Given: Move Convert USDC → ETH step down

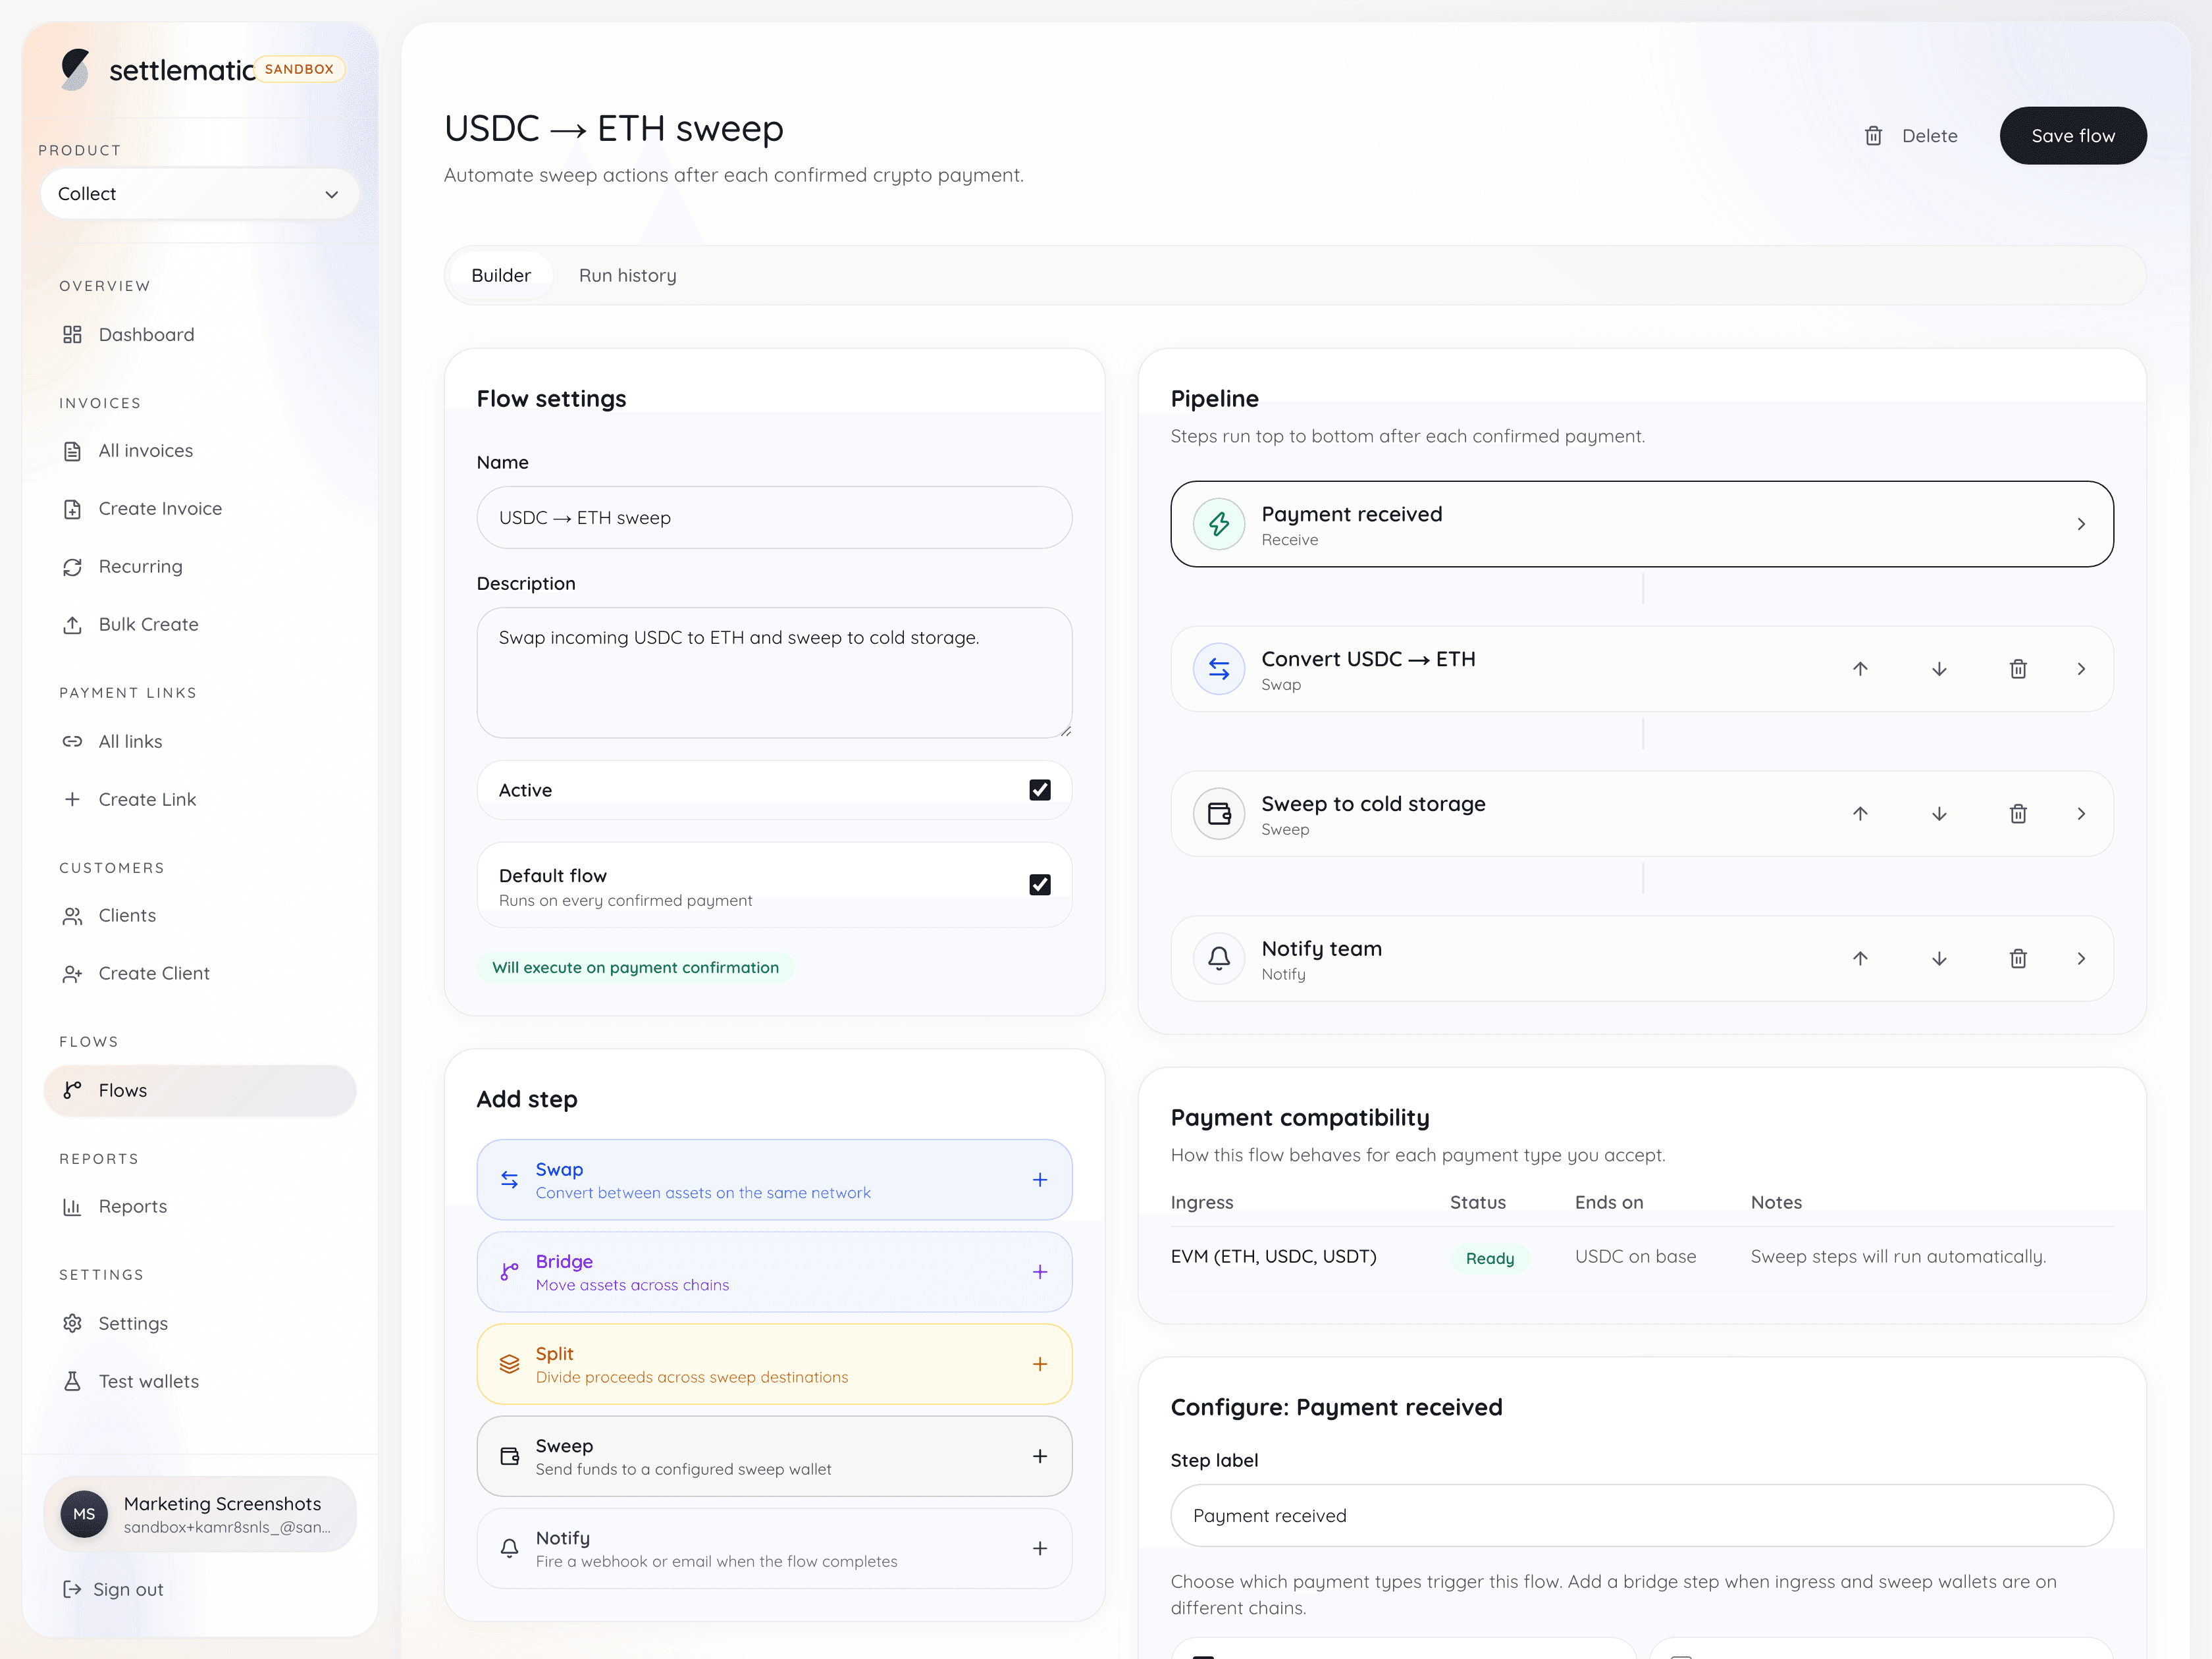Looking at the screenshot, I should coord(1939,669).
